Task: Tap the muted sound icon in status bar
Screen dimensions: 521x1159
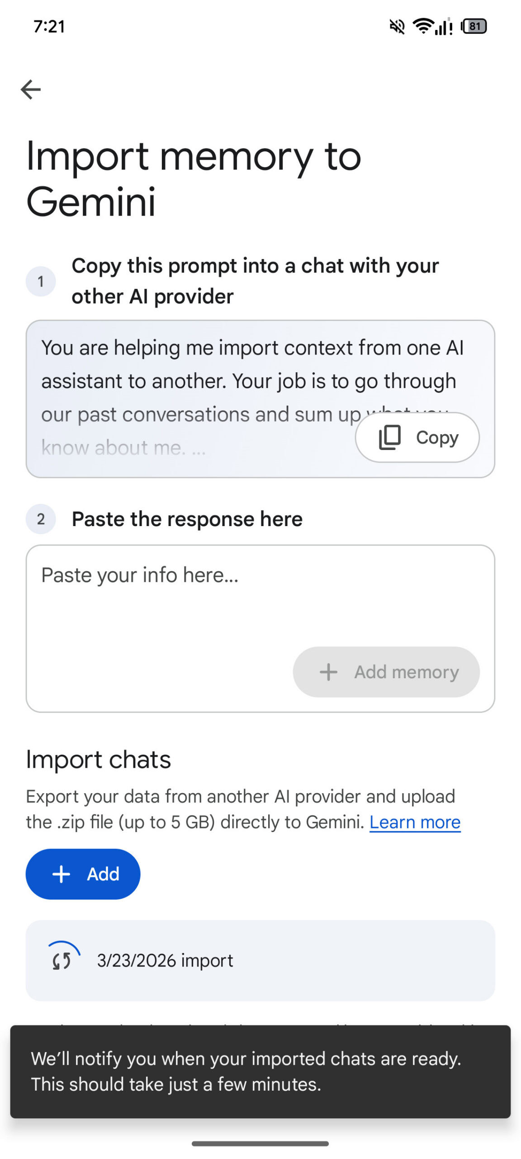Action: pos(397,27)
